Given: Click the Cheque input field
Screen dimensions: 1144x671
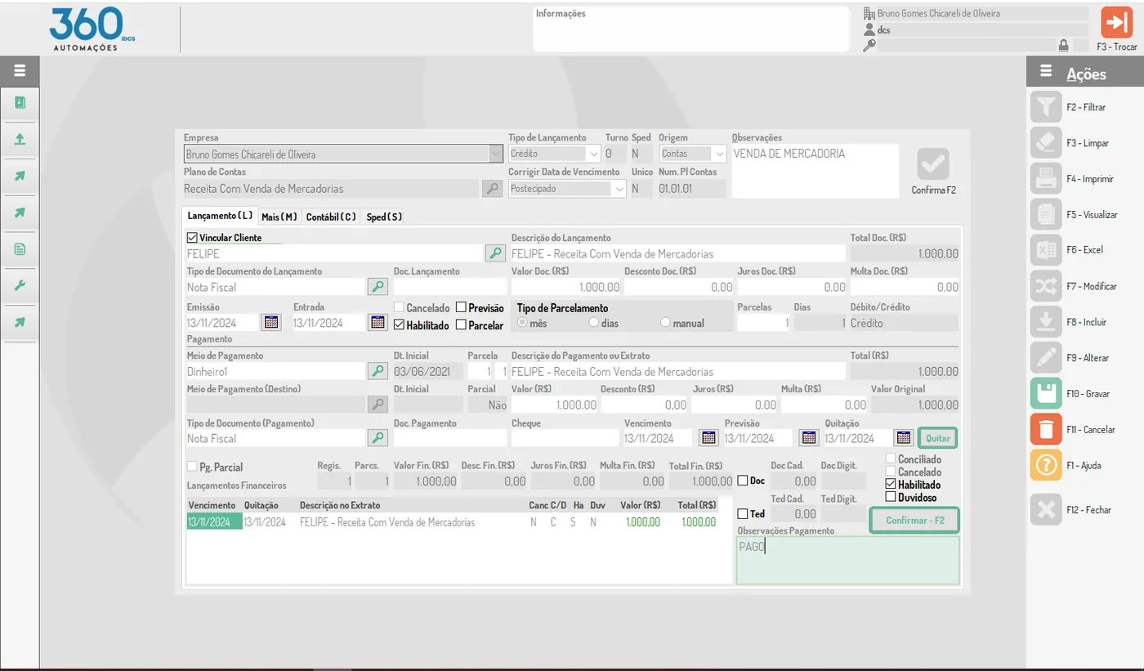Looking at the screenshot, I should tap(565, 438).
